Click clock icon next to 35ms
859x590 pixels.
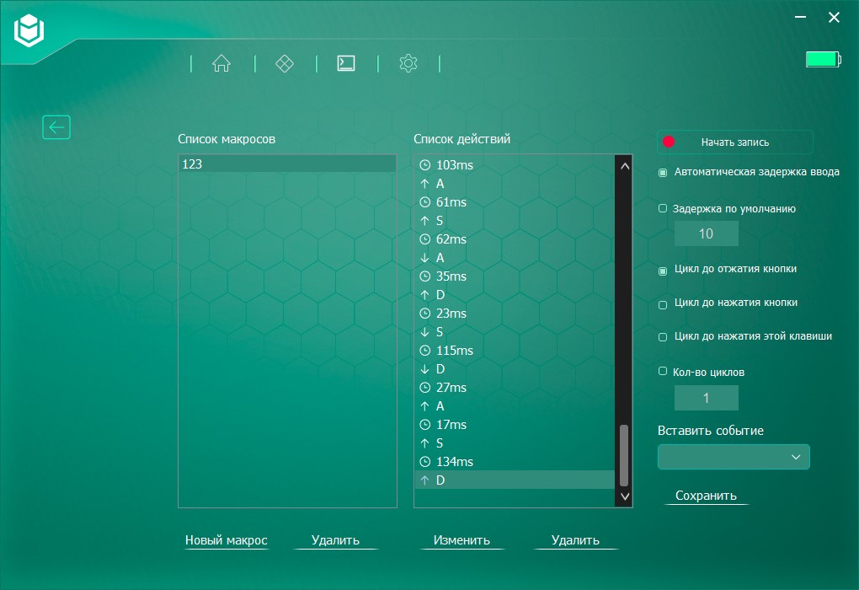[425, 276]
